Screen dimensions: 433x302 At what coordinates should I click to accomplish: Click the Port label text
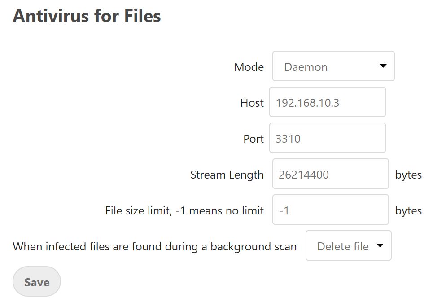click(254, 139)
